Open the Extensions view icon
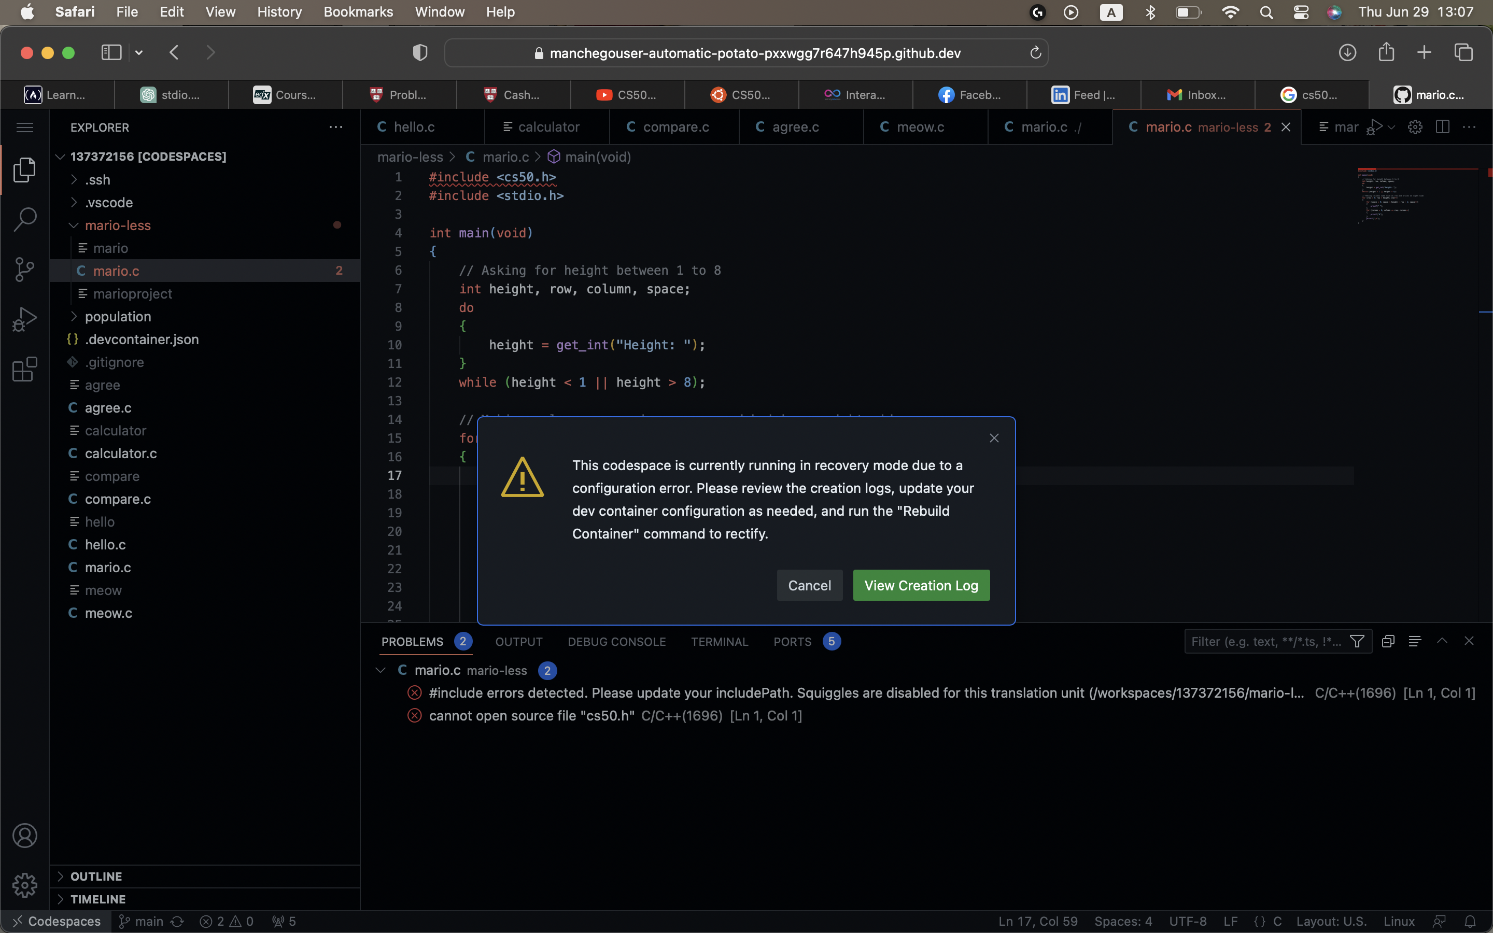This screenshot has width=1493, height=933. click(x=25, y=369)
